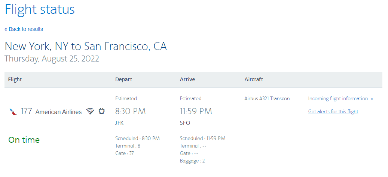This screenshot has height=177, width=388.
Task: Click the JFK airport code
Action: tap(119, 123)
